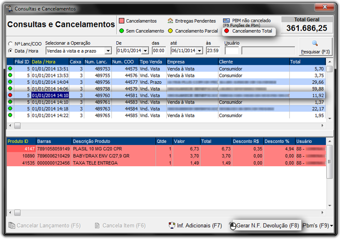340x239 pixels.
Task: Click the Cancela Item page icon
Action: (x=97, y=226)
